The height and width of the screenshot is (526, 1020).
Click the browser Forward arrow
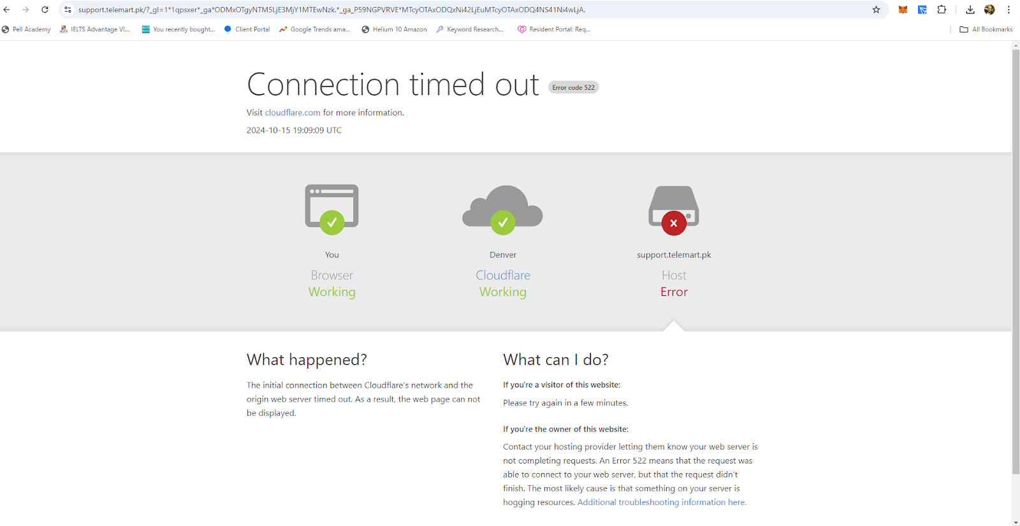click(x=25, y=10)
